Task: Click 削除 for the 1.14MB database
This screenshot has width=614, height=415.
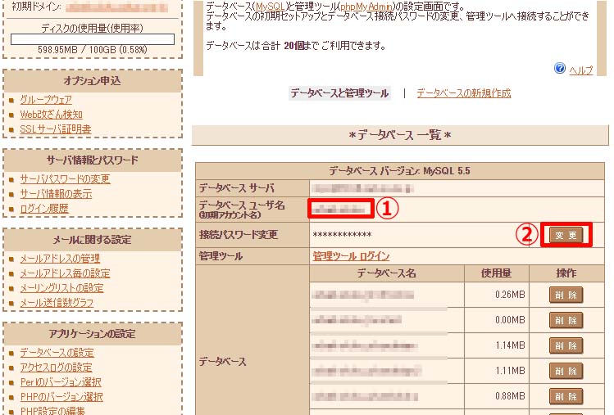Action: click(566, 345)
